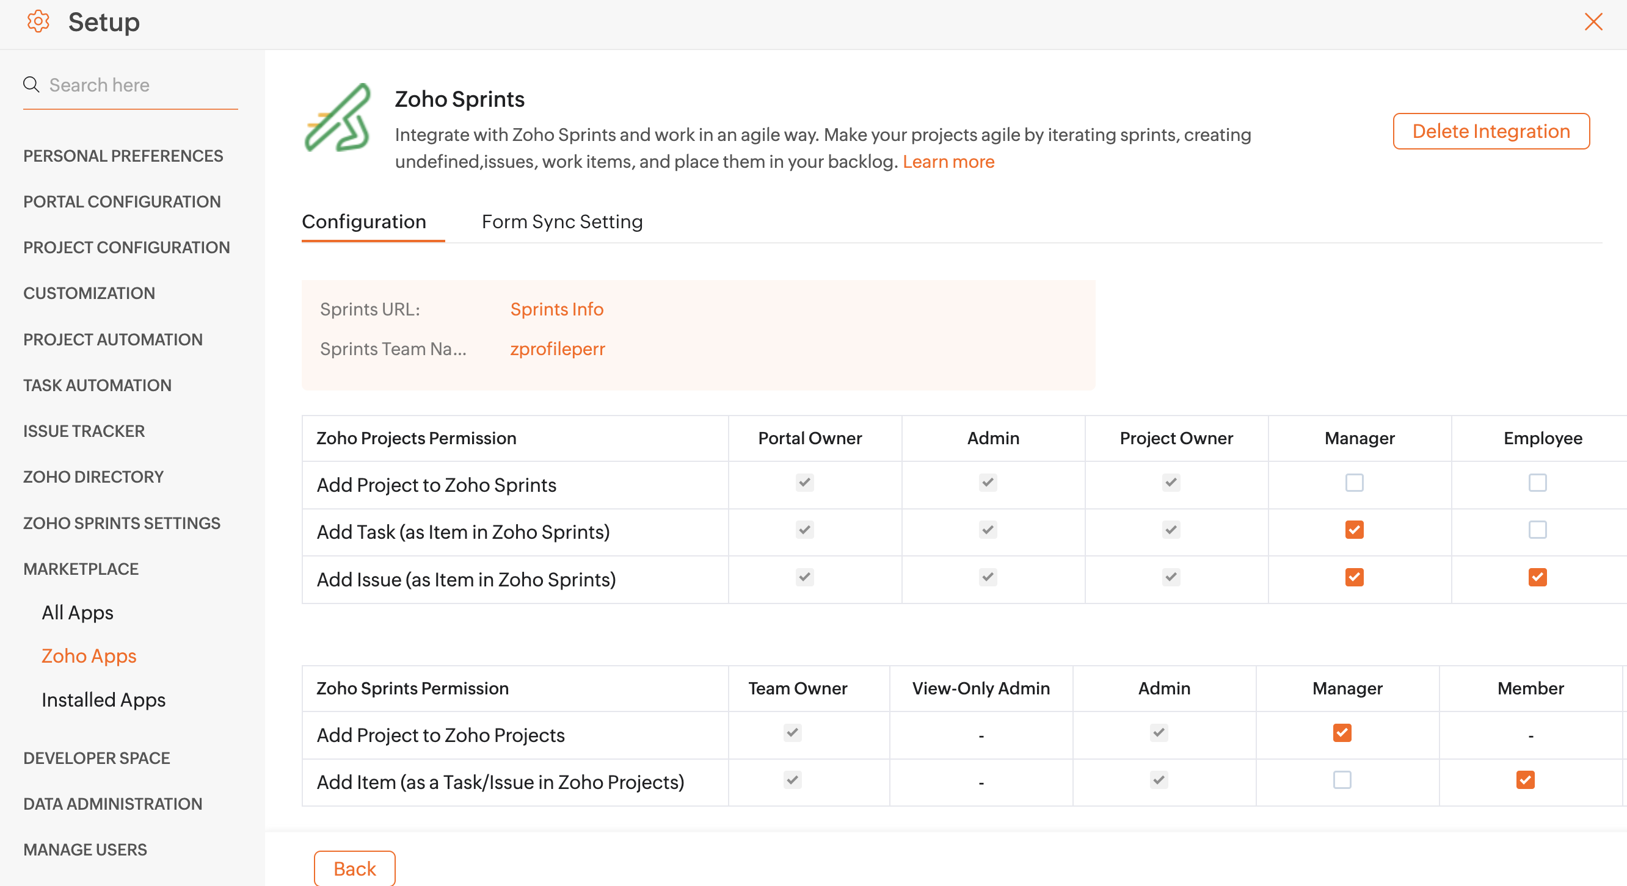Click 'Add Project to Zoho Projects' row label
This screenshot has height=886, width=1627.
(440, 735)
